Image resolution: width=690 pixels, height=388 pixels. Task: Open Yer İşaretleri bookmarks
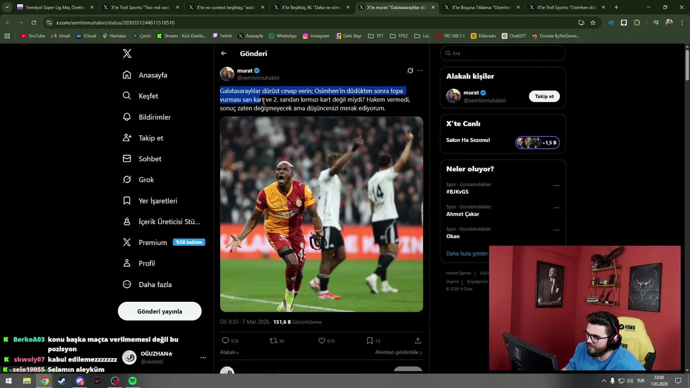(150, 200)
